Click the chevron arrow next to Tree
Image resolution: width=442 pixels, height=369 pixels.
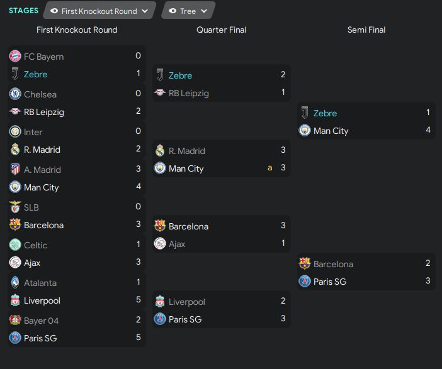tap(204, 11)
